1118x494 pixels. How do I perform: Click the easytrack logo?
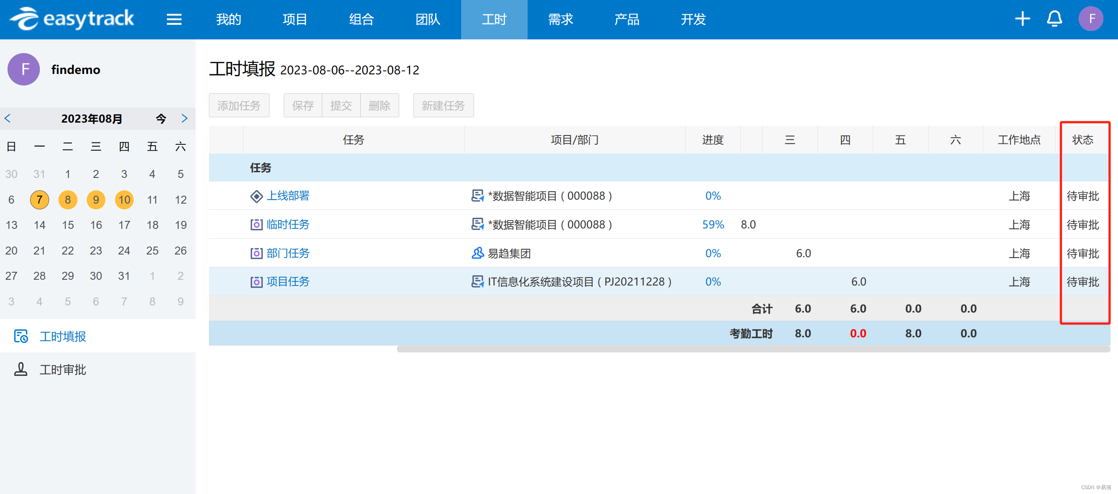[72, 19]
